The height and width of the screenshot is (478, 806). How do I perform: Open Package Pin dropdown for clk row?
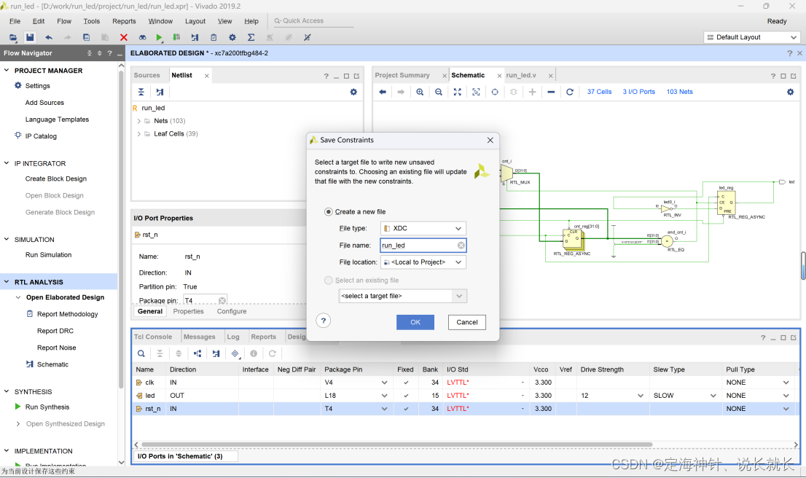click(x=385, y=383)
